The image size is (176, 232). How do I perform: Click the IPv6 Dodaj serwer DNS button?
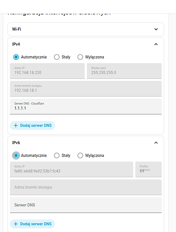pos(32,224)
